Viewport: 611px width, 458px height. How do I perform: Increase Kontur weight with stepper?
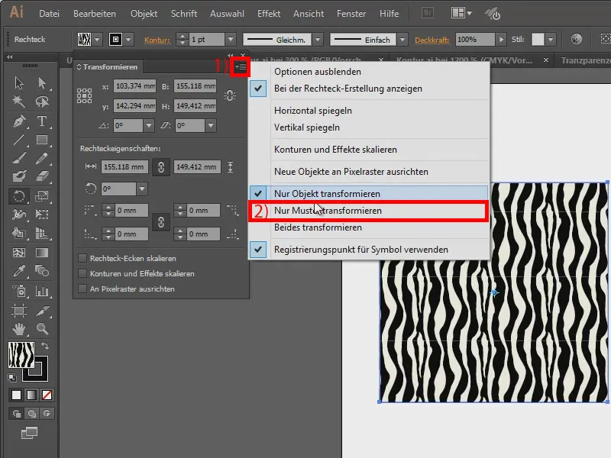182,36
